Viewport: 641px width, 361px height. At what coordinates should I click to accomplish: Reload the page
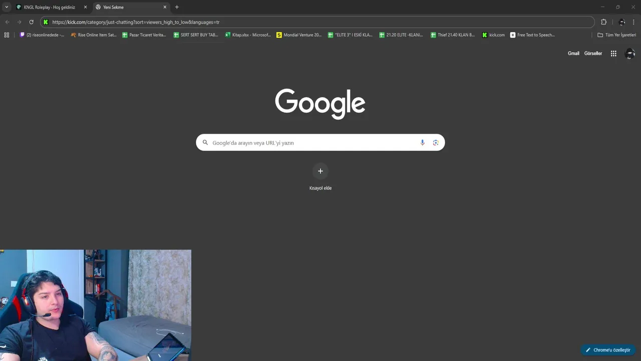[x=31, y=22]
